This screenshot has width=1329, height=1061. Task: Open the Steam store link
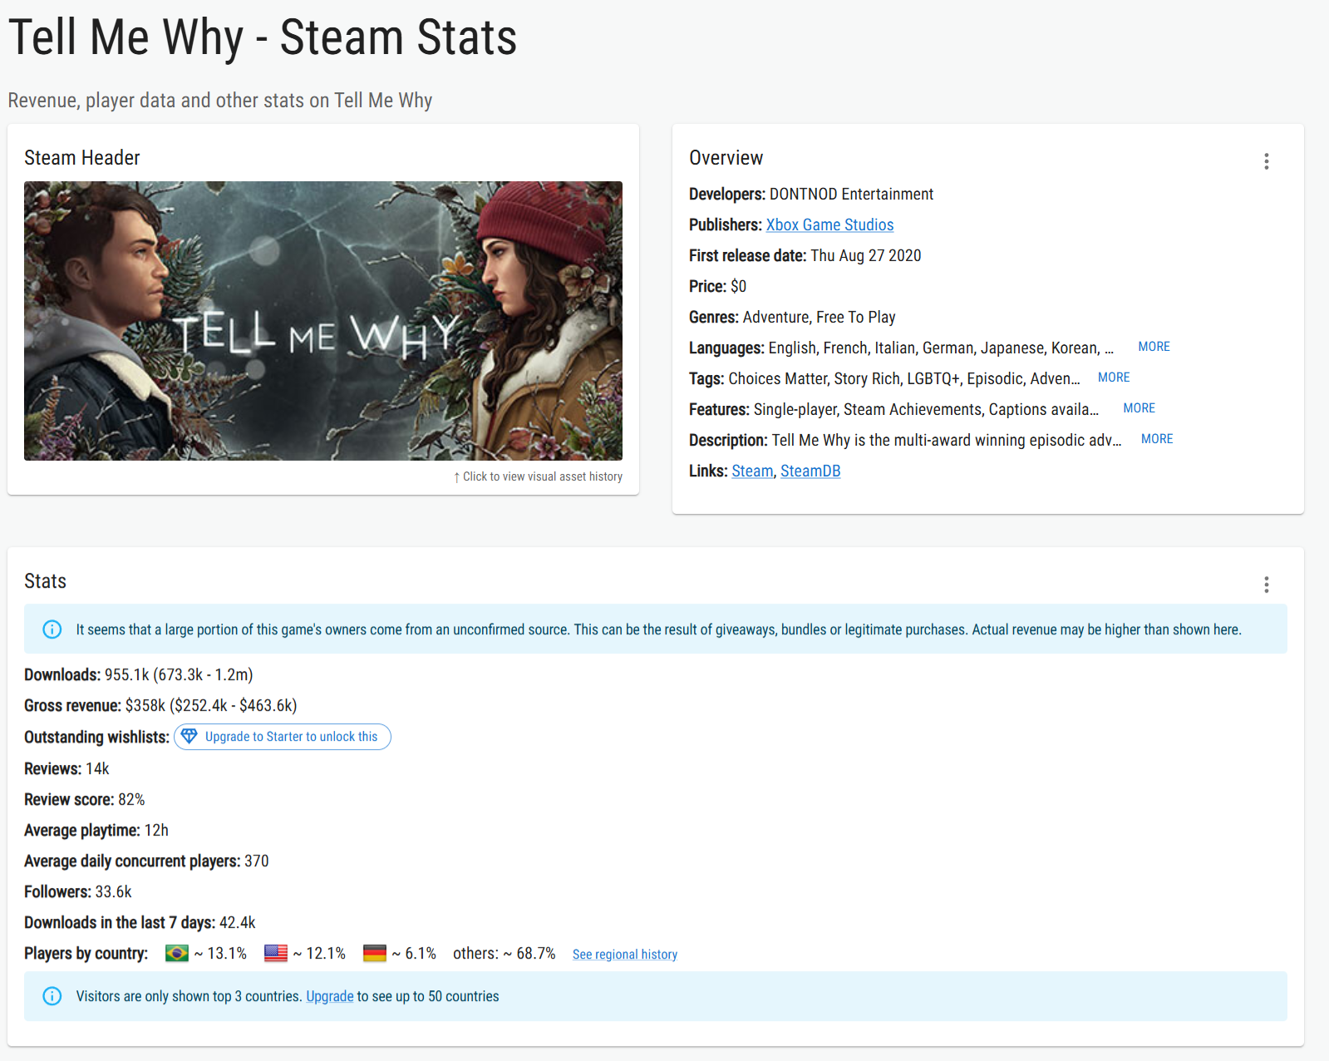(x=752, y=471)
